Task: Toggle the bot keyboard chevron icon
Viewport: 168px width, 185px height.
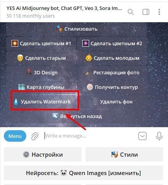Action: [x=142, y=136]
